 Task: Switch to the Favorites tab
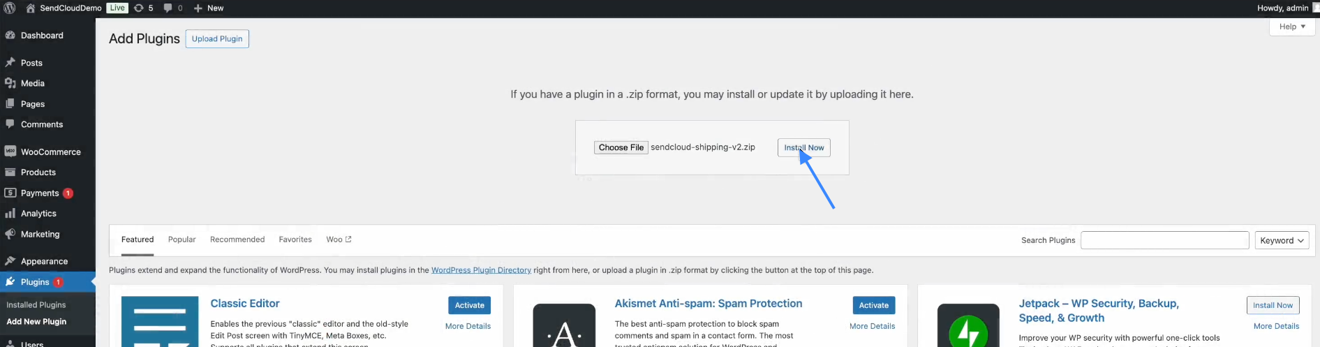pos(295,239)
